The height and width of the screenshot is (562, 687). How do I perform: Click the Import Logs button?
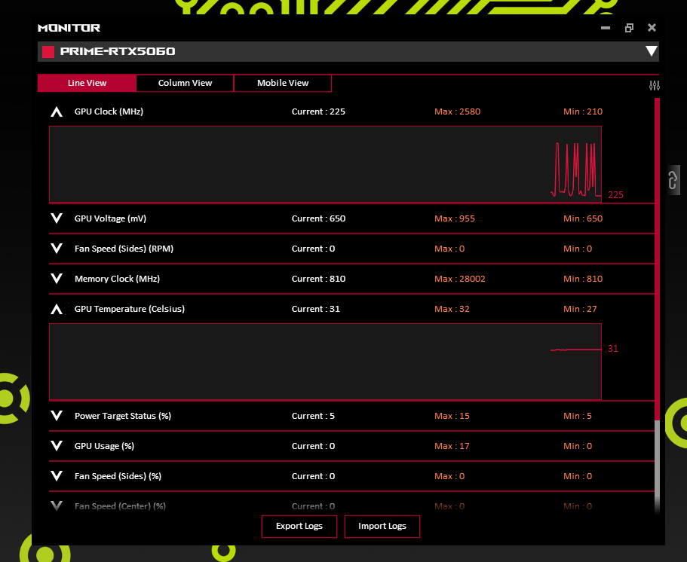click(x=382, y=526)
